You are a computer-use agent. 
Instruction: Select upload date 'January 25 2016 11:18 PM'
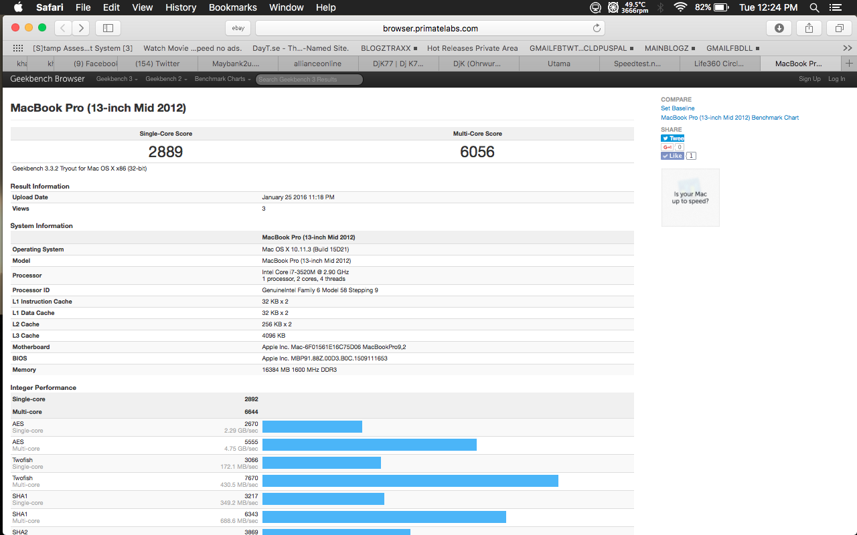click(x=298, y=197)
